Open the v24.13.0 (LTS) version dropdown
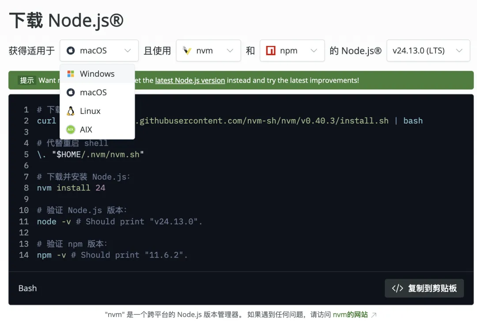 coord(428,51)
